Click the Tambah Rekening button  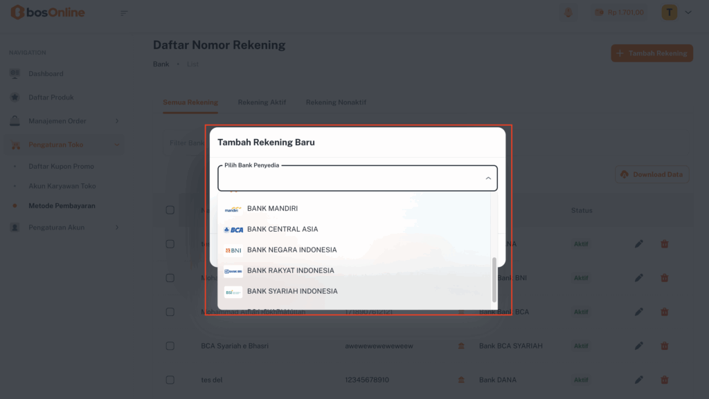(652, 53)
